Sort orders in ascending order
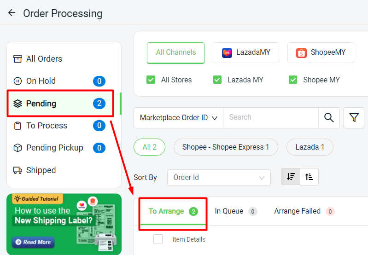The width and height of the screenshot is (368, 255). click(x=310, y=177)
